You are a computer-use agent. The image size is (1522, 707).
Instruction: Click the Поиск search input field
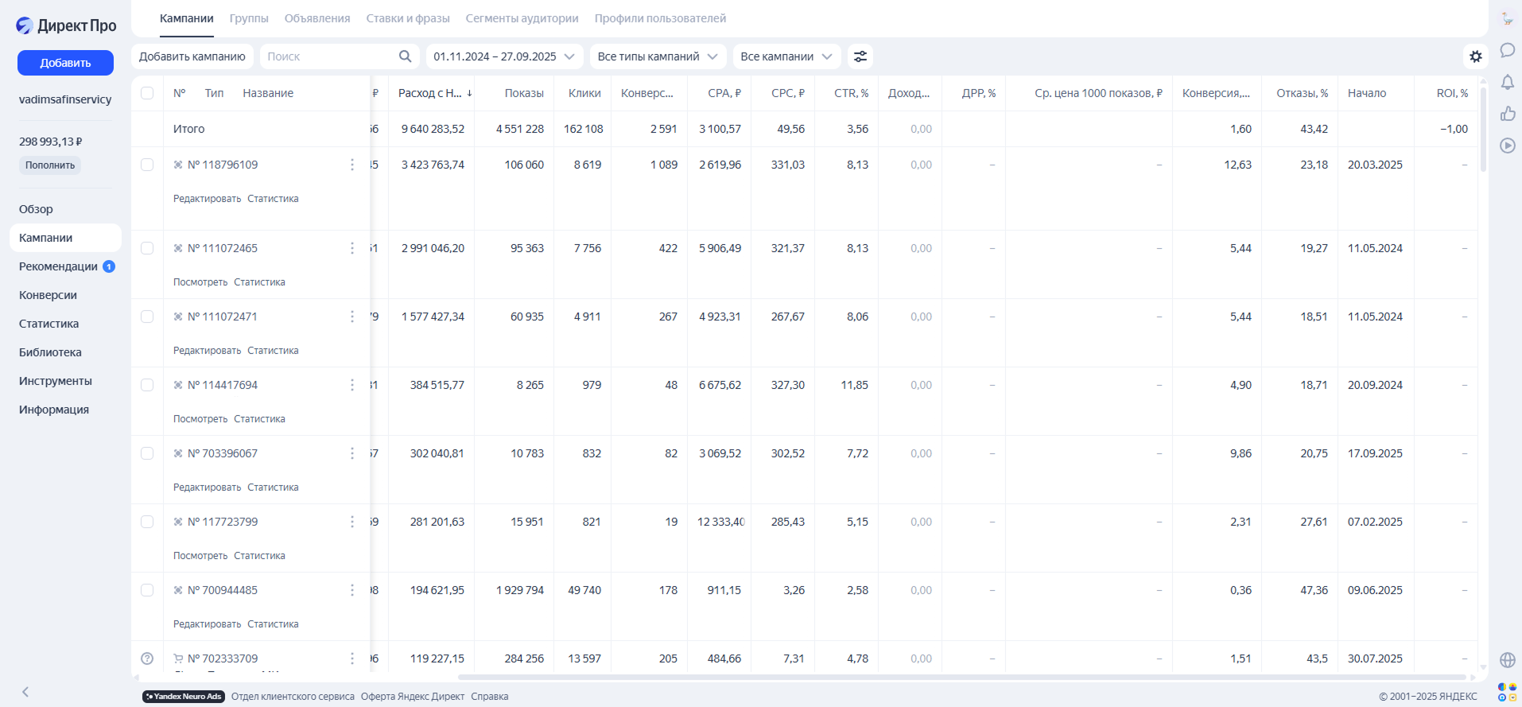(340, 56)
